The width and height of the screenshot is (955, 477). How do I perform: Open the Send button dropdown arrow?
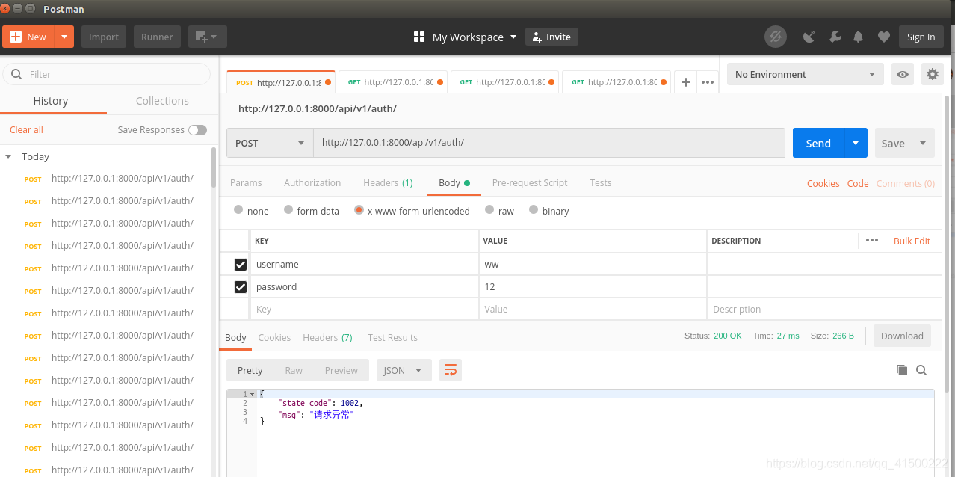click(856, 143)
